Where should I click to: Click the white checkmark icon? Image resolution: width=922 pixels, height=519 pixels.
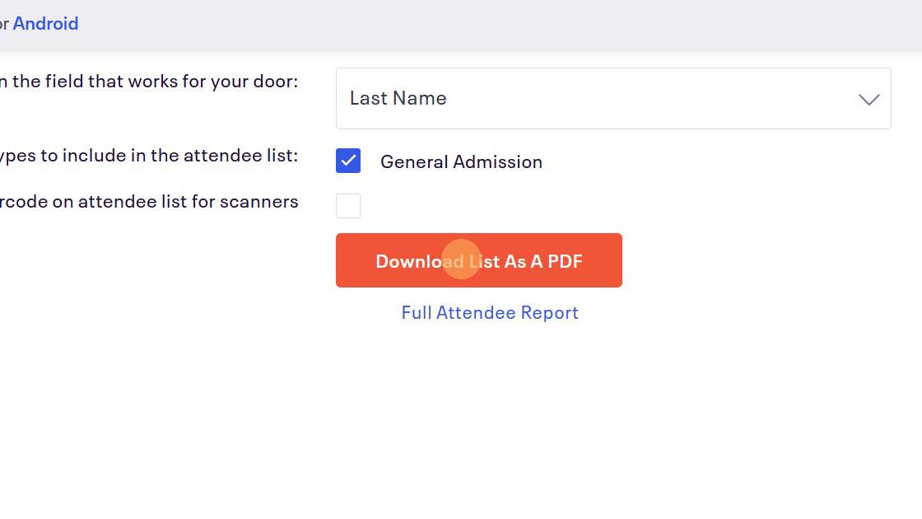pyautogui.click(x=348, y=161)
